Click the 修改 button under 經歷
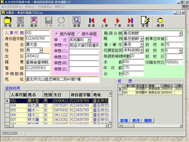Screen dimensions: 189x142 coord(136,121)
